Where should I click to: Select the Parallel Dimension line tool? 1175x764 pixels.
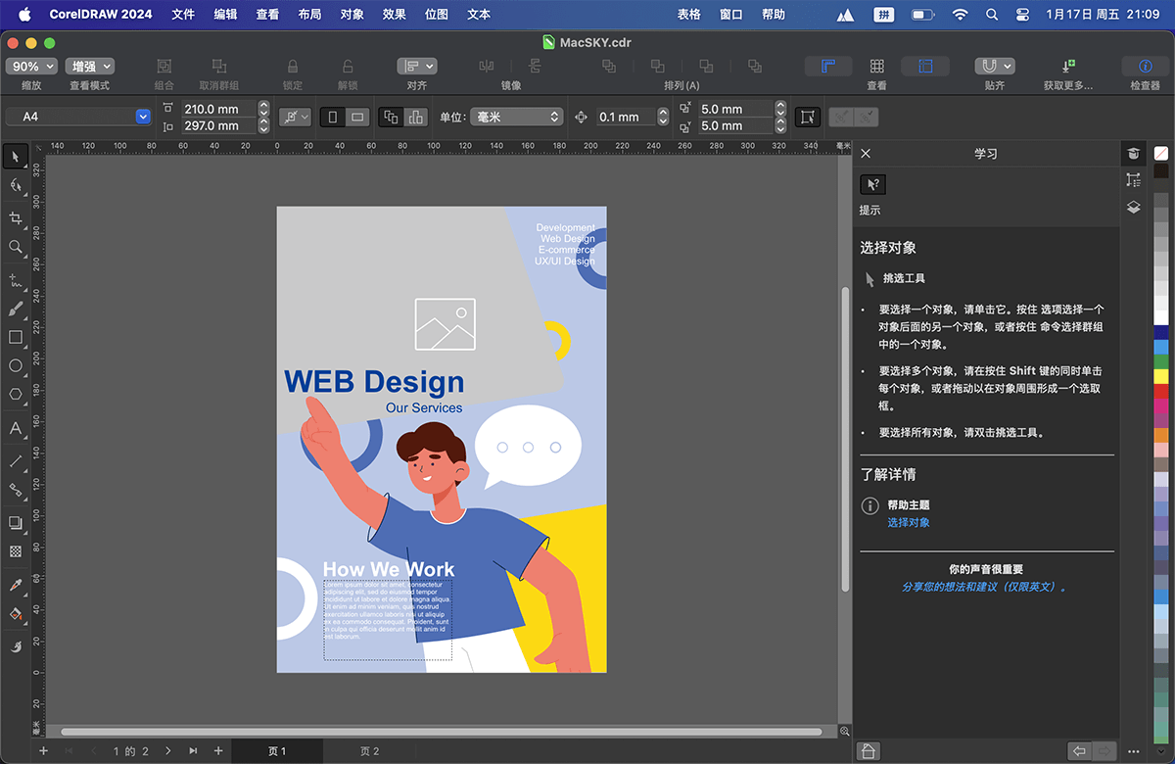(x=16, y=460)
